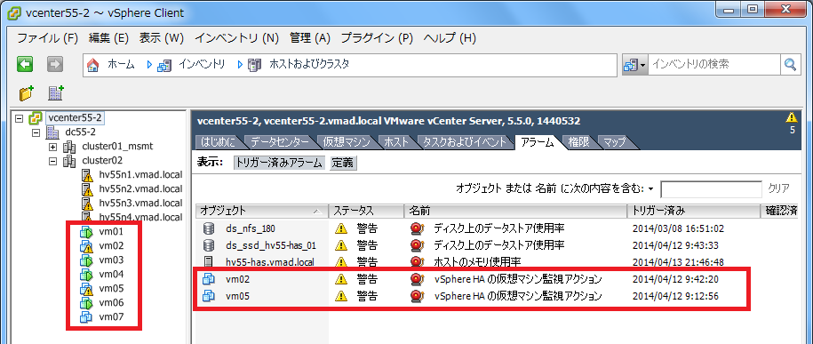The image size is (813, 344).
Task: Switch to the タスクおよびイベント tab
Action: click(464, 141)
